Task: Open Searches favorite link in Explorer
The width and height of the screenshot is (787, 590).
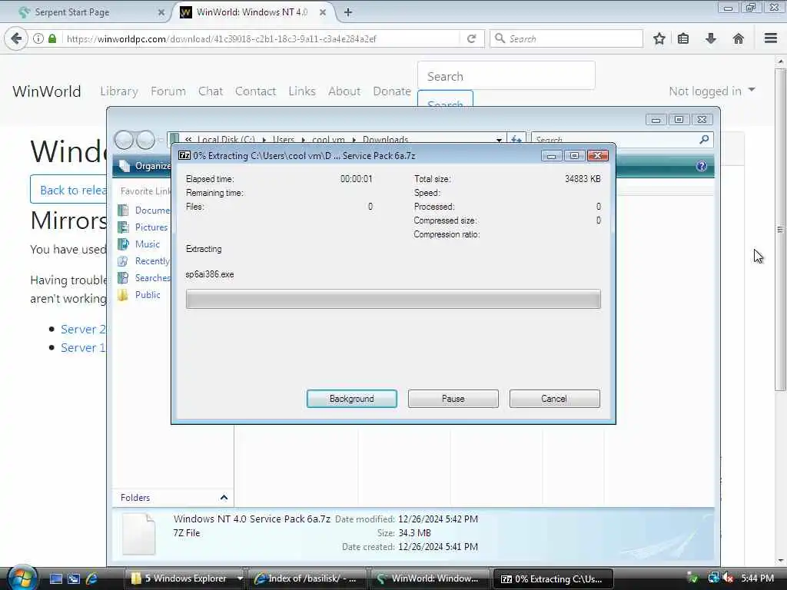Action: tap(144, 278)
